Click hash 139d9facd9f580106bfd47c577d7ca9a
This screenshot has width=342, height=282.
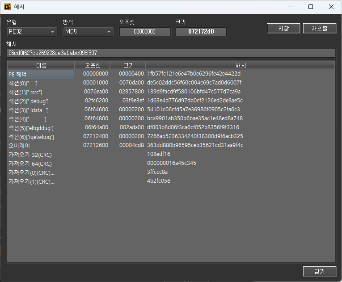194,92
